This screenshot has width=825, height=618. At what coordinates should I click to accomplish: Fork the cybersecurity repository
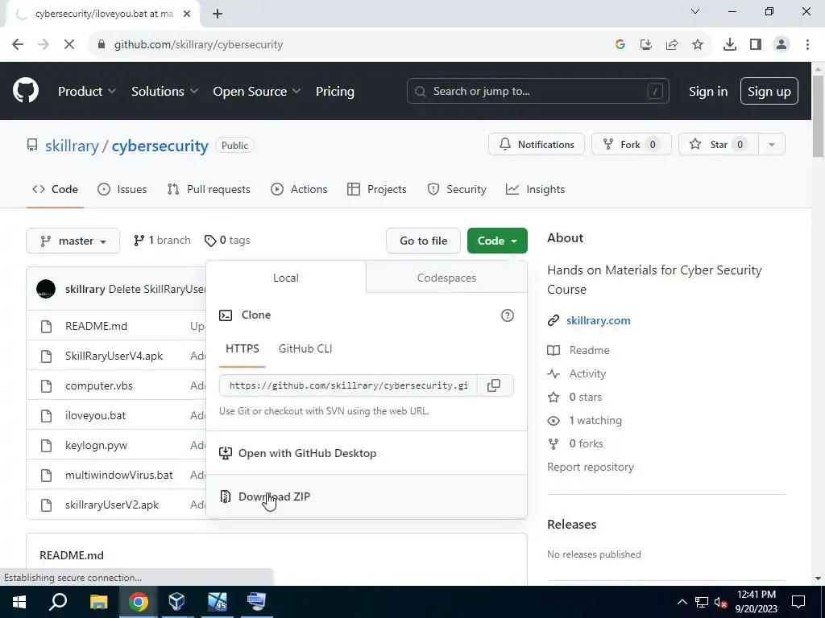pos(632,145)
